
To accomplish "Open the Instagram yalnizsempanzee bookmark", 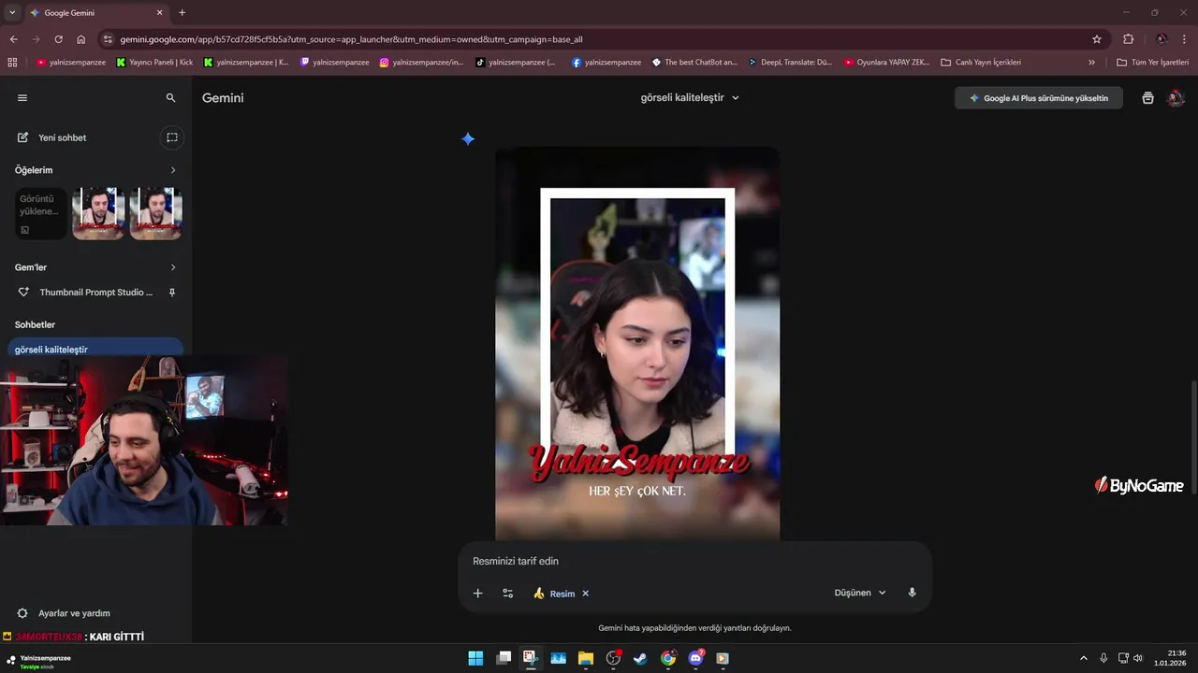I will pyautogui.click(x=421, y=63).
